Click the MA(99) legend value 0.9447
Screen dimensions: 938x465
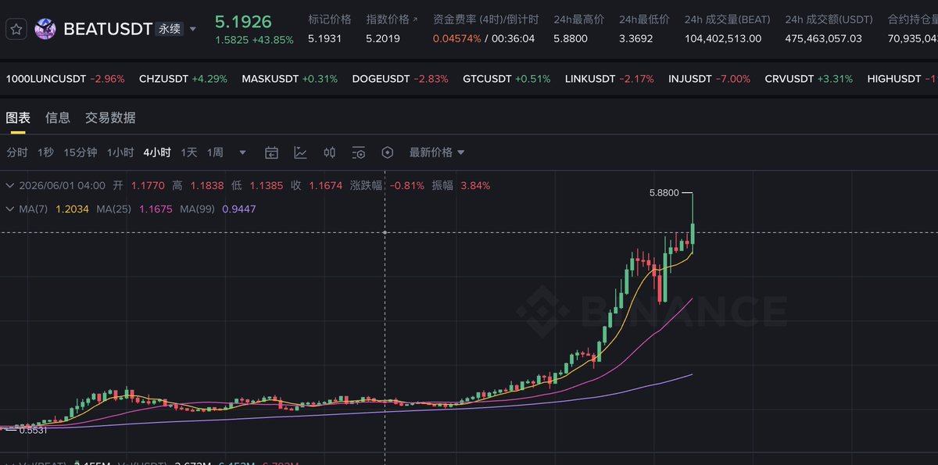pos(238,209)
